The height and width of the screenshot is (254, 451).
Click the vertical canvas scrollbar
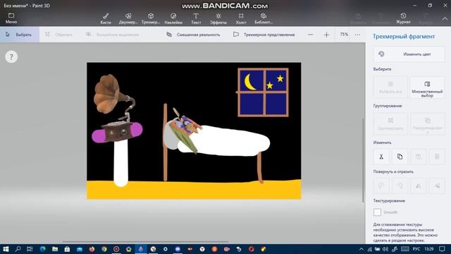tap(363, 160)
